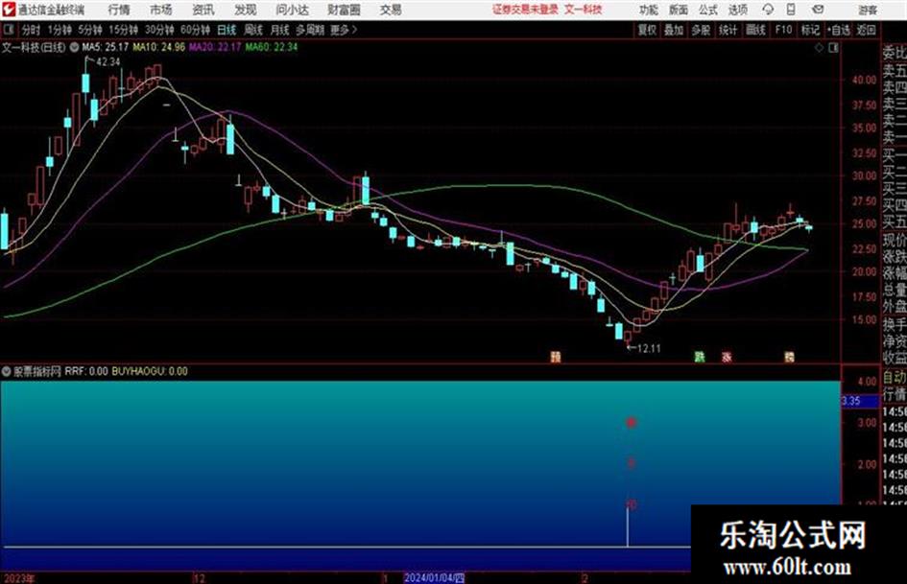The height and width of the screenshot is (584, 907).
Task: Click the BUYHAOGU: 0.00 indicator reading
Action: 150,371
